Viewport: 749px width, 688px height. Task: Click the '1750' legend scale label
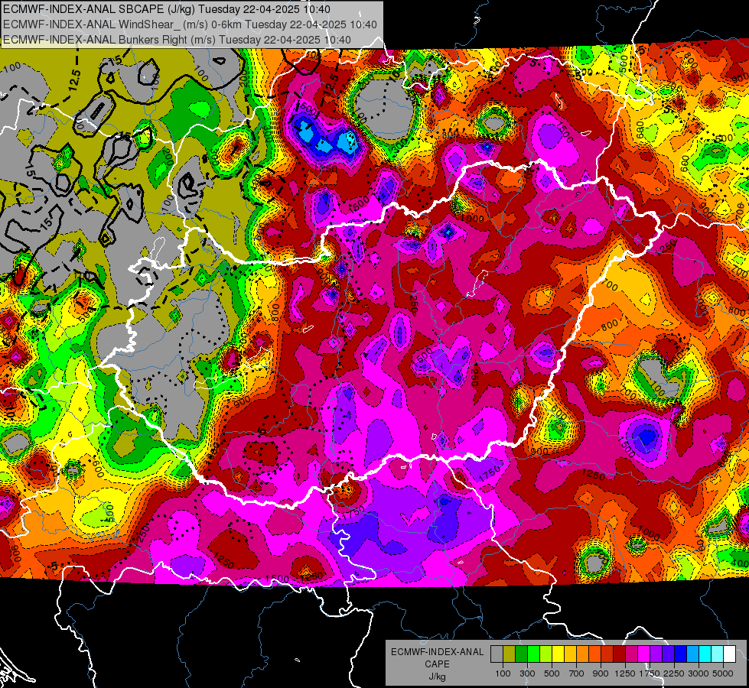click(650, 673)
